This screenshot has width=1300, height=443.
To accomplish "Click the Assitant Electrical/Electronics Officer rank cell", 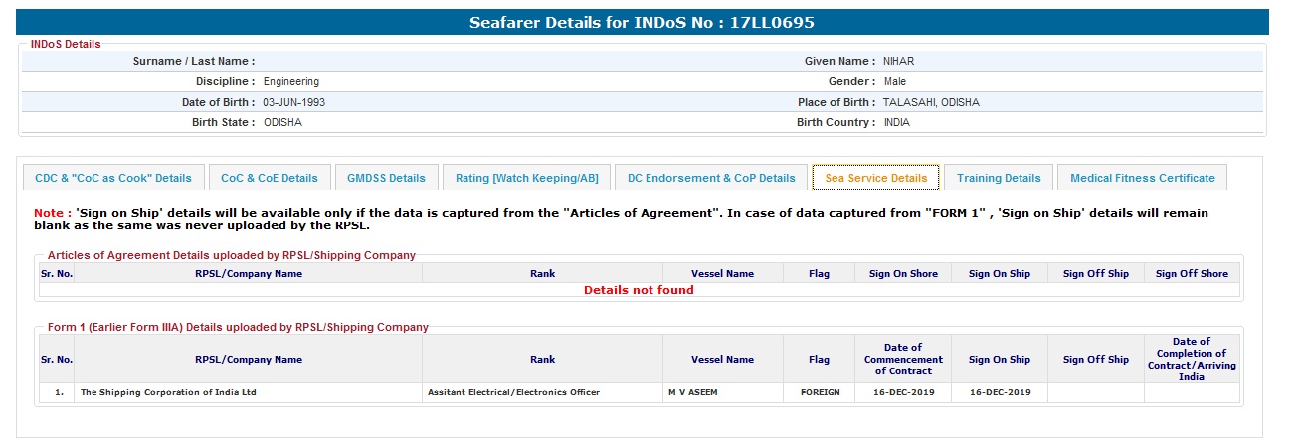I will click(513, 392).
